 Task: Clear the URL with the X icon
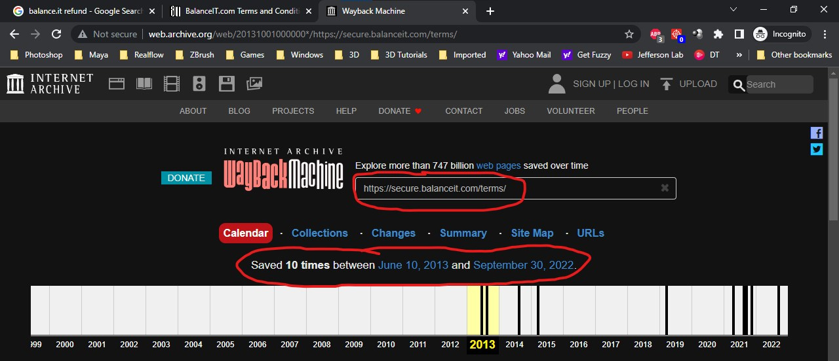tap(665, 188)
